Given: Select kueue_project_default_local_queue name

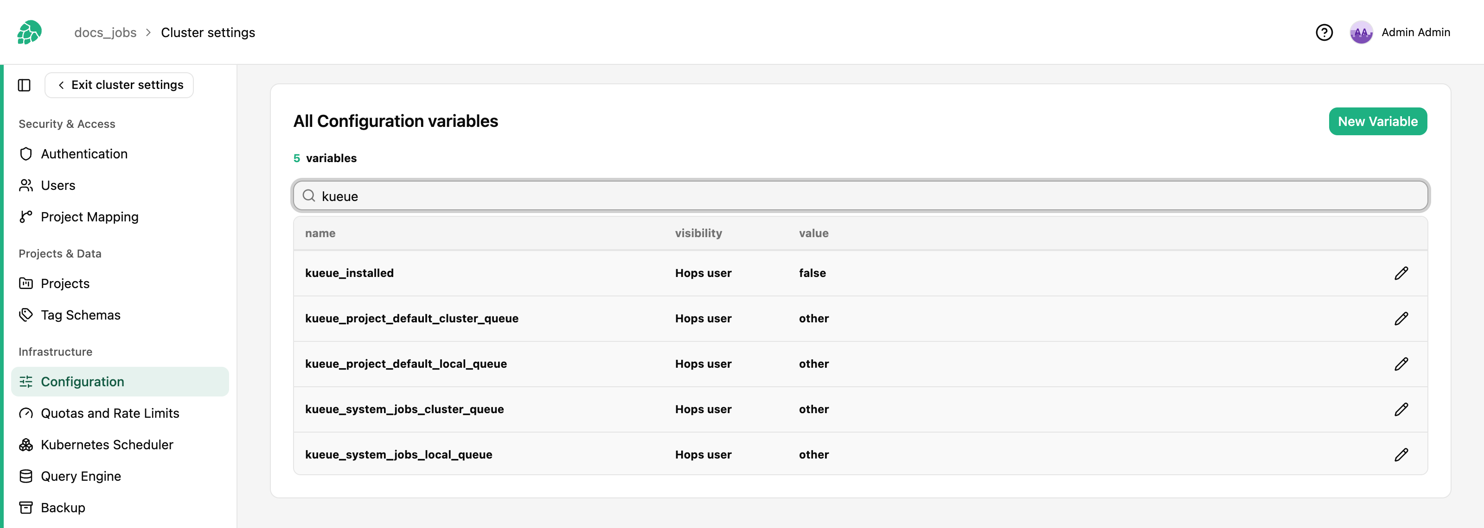Looking at the screenshot, I should [x=406, y=364].
